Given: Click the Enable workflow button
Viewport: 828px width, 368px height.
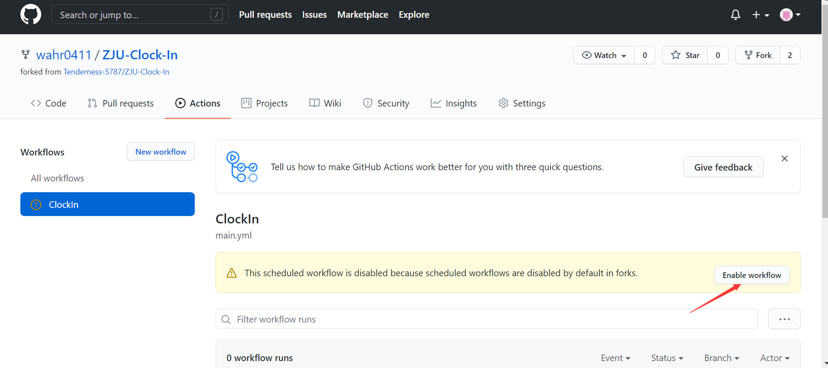Looking at the screenshot, I should coord(752,275).
